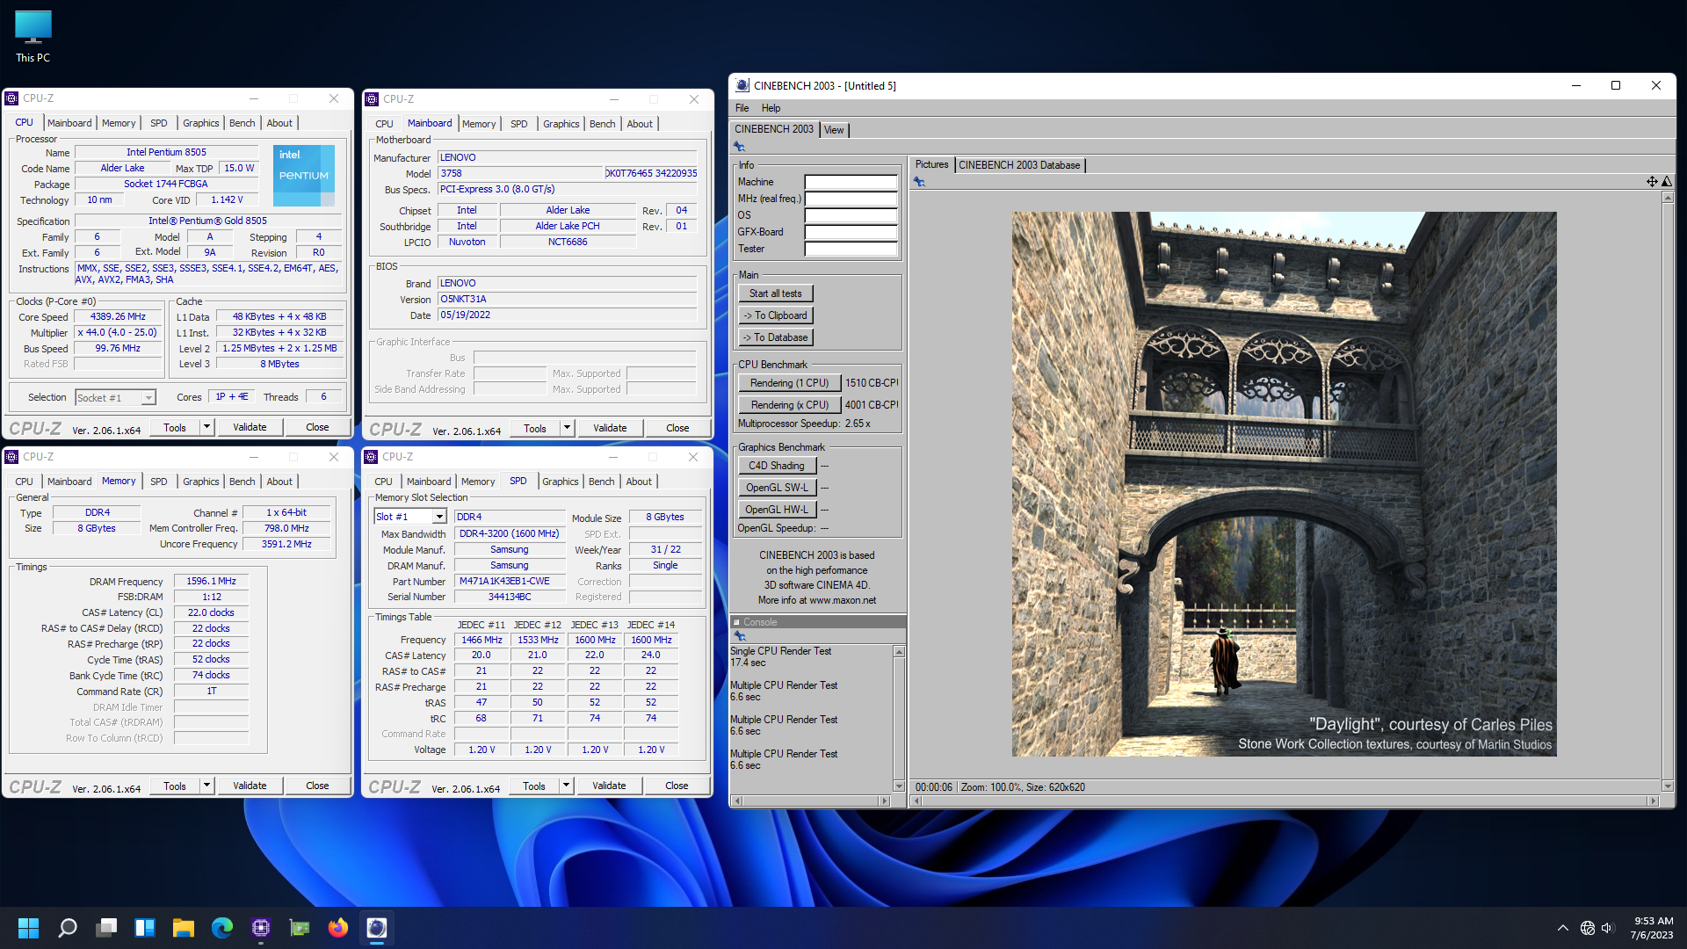Click Machine input field
Viewport: 1687px width, 949px height.
851,182
